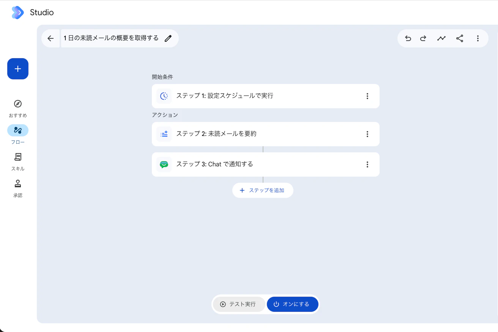Viewport: 498px width, 332px height.
Task: Open ステップ 1: 設定スケジュールで実行 card
Action: click(x=266, y=96)
